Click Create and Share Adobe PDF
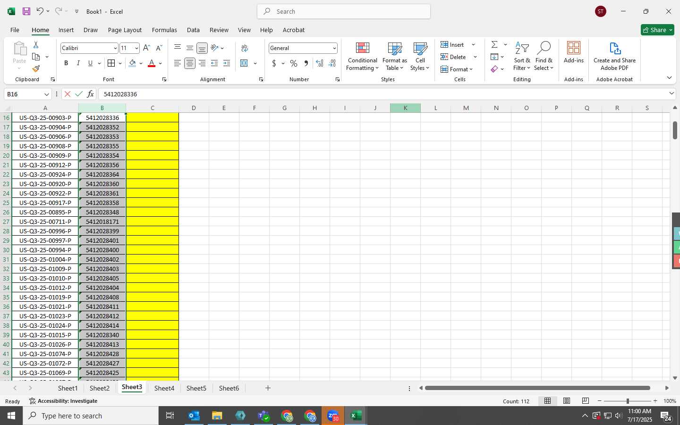The image size is (680, 425). coord(614,56)
